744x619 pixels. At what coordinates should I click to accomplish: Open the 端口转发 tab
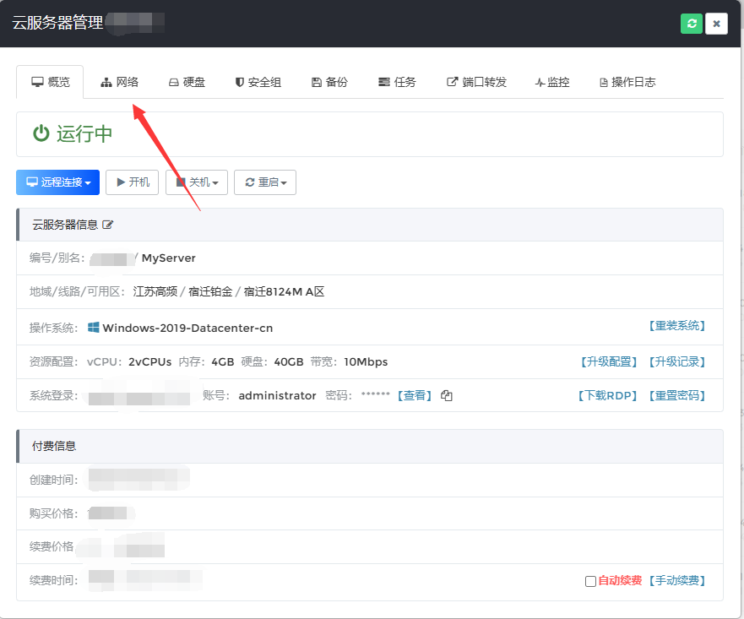476,82
